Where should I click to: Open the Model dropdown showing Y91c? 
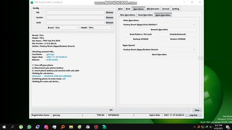point(101,28)
